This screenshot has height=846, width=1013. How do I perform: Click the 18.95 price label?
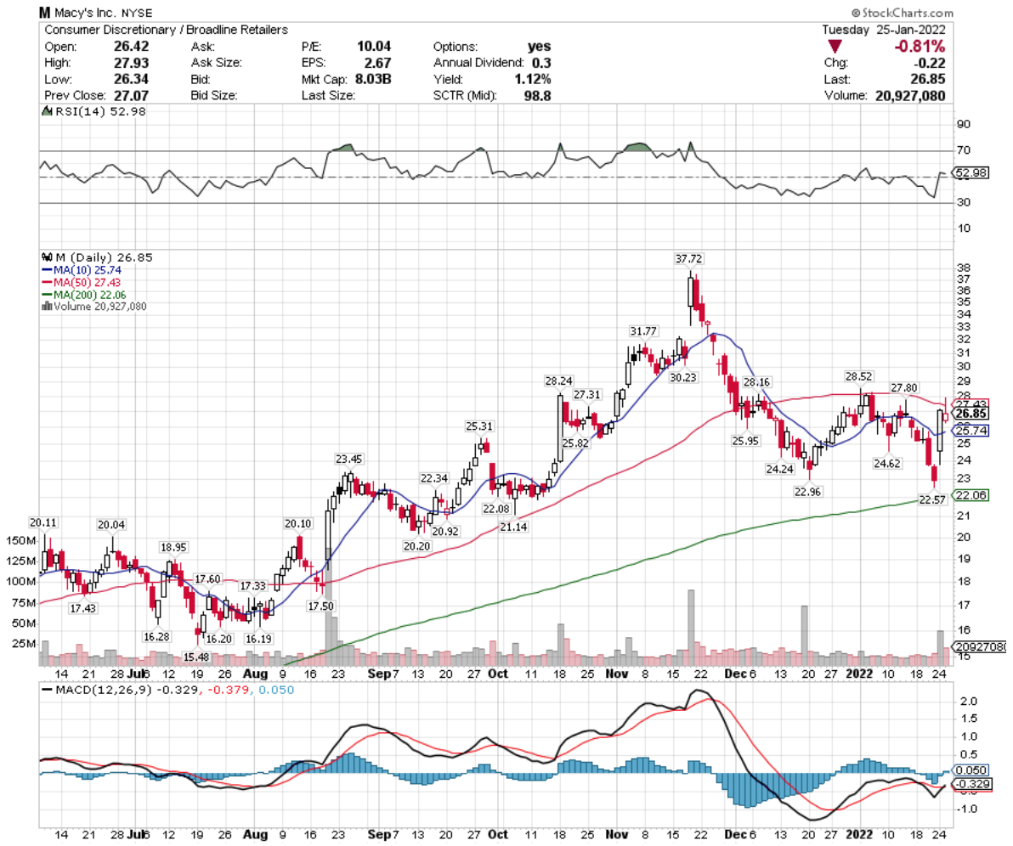(x=173, y=548)
